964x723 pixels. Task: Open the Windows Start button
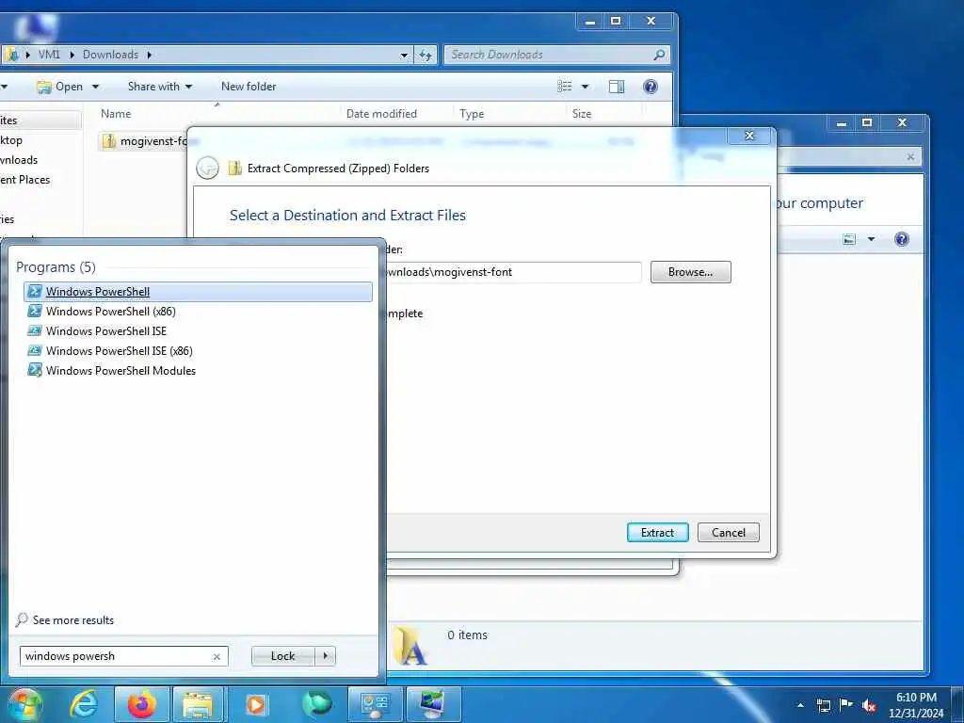(24, 704)
